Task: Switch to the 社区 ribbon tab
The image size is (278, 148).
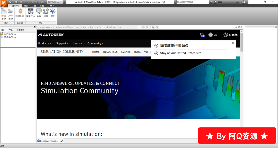Action: point(26,6)
